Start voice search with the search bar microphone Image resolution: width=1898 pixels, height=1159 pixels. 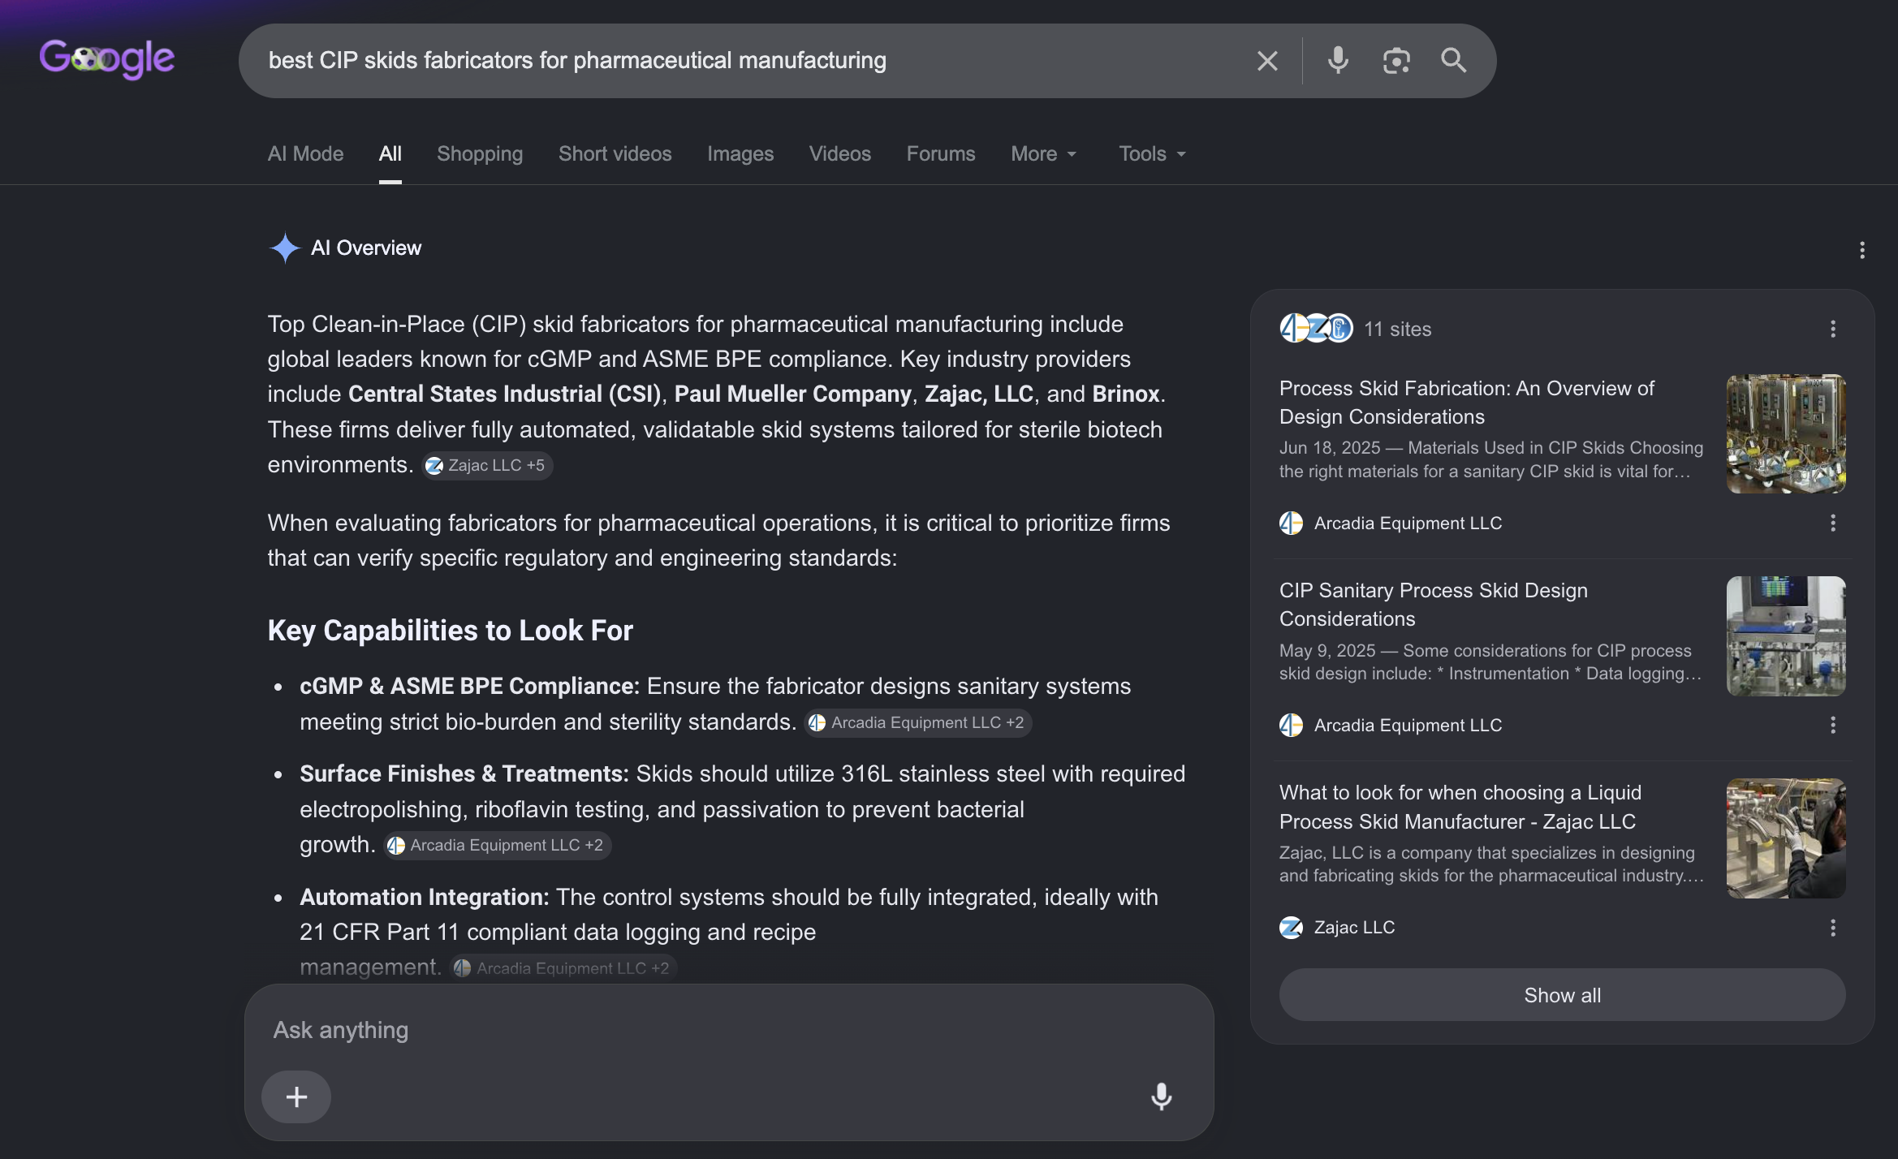click(x=1338, y=61)
